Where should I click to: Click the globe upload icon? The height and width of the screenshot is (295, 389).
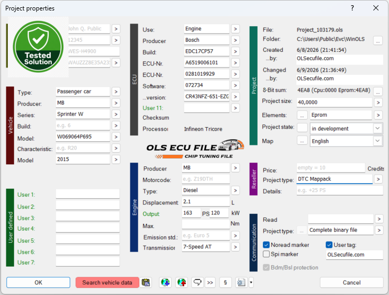(x=182, y=282)
